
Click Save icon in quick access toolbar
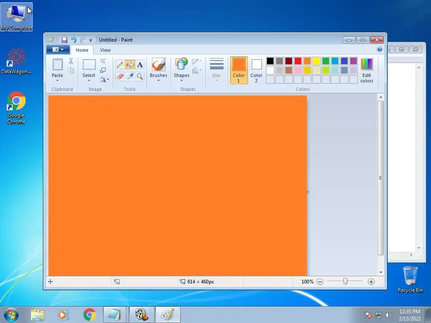(64, 40)
